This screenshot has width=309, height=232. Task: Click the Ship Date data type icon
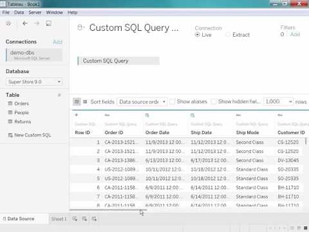click(x=192, y=115)
